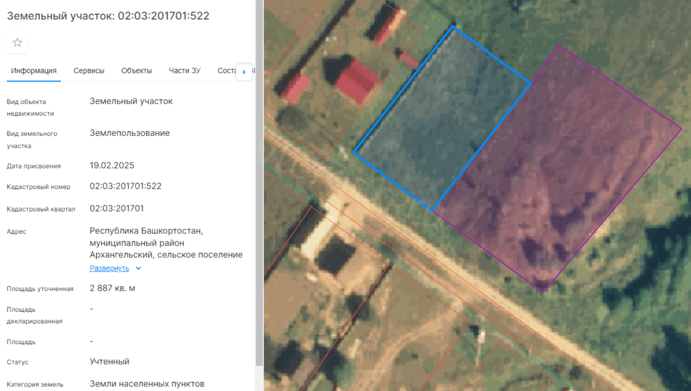
Task: Click the label Адрес
Action: 16,232
